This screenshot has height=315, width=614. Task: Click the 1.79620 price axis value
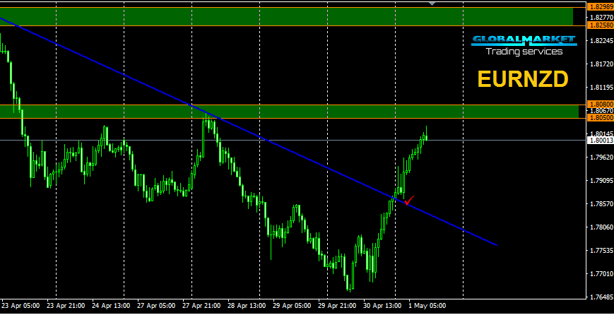click(x=602, y=157)
